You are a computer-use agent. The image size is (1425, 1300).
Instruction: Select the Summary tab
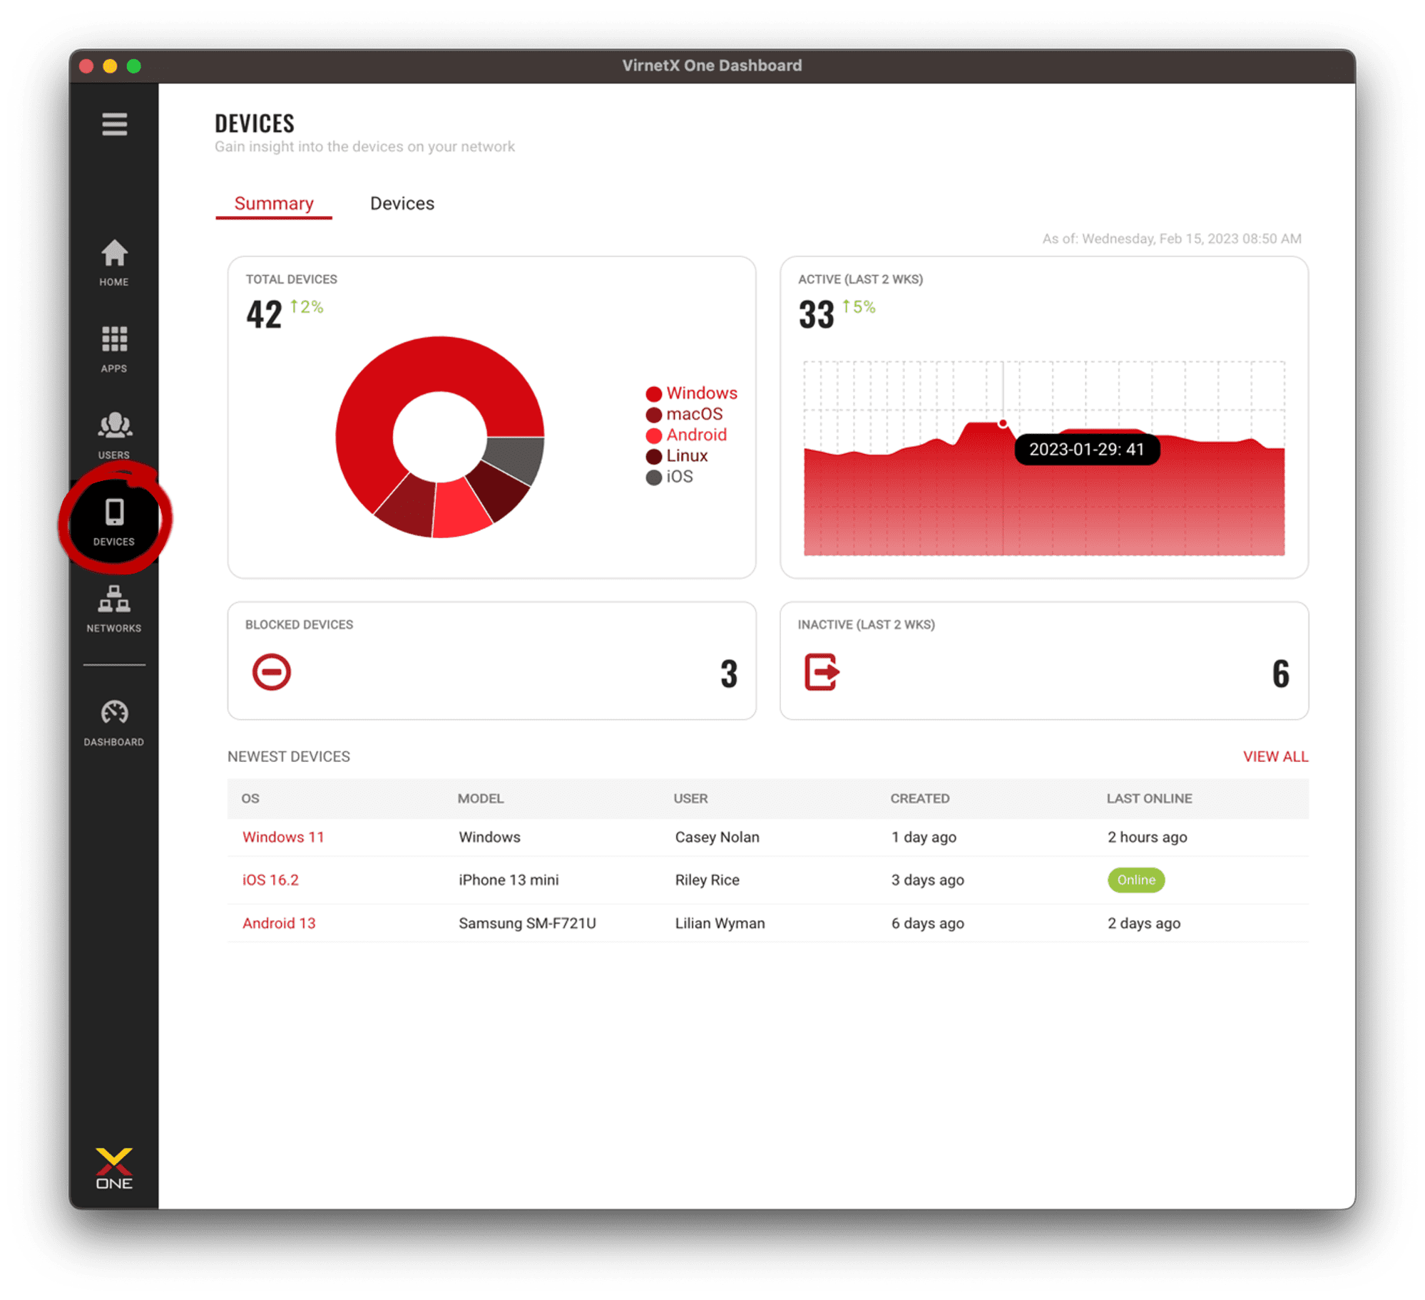coord(274,203)
